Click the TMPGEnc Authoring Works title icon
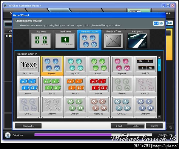This screenshot has height=149, width=179. (x=5, y=5)
